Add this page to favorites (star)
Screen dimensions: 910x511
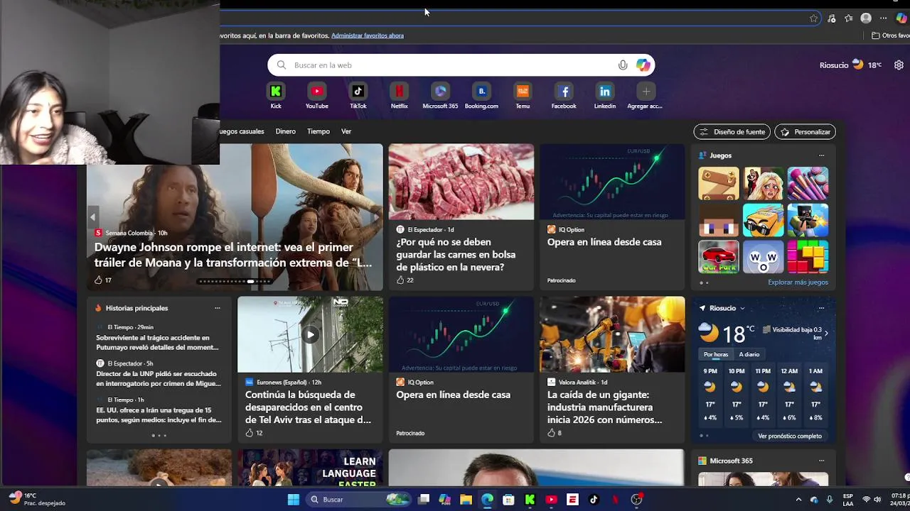tap(814, 18)
